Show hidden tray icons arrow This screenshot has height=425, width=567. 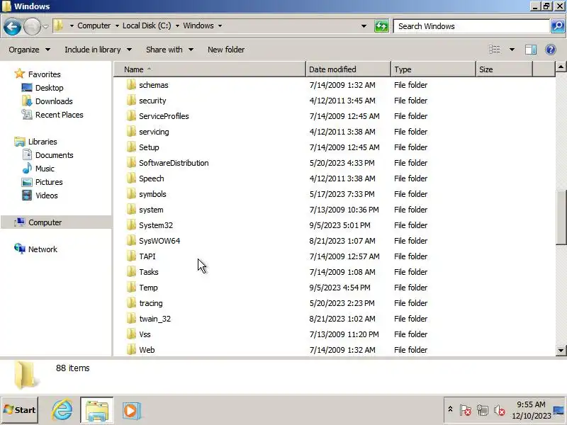tap(450, 409)
